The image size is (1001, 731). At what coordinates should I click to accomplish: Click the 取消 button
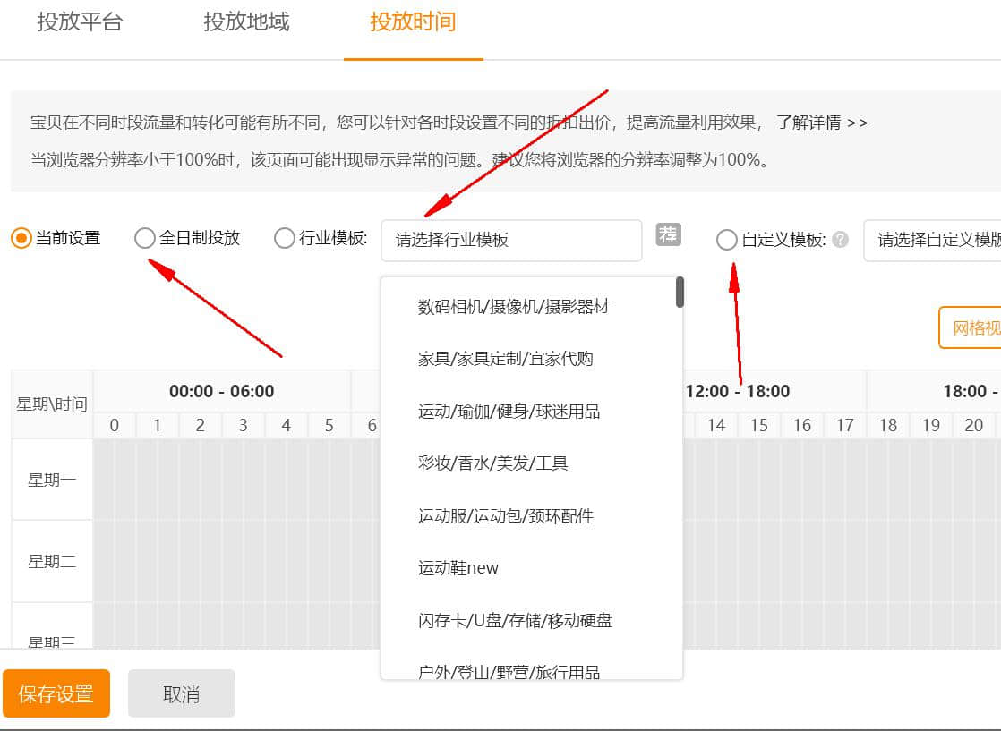coord(182,694)
